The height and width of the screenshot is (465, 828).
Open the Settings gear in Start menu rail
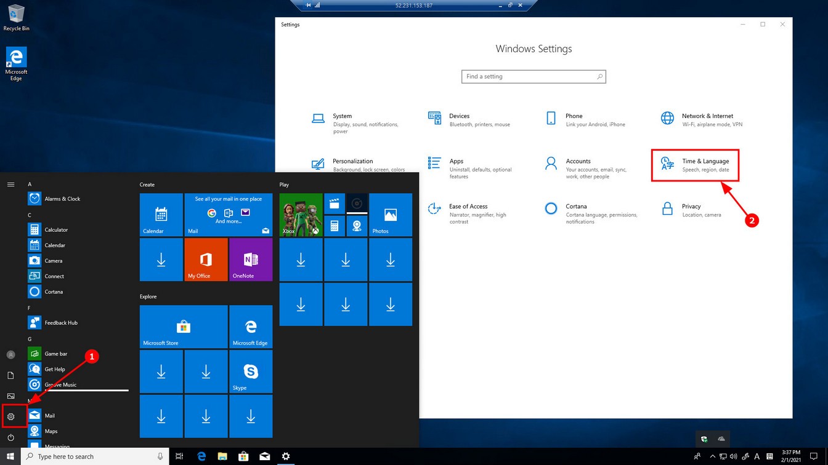click(10, 416)
